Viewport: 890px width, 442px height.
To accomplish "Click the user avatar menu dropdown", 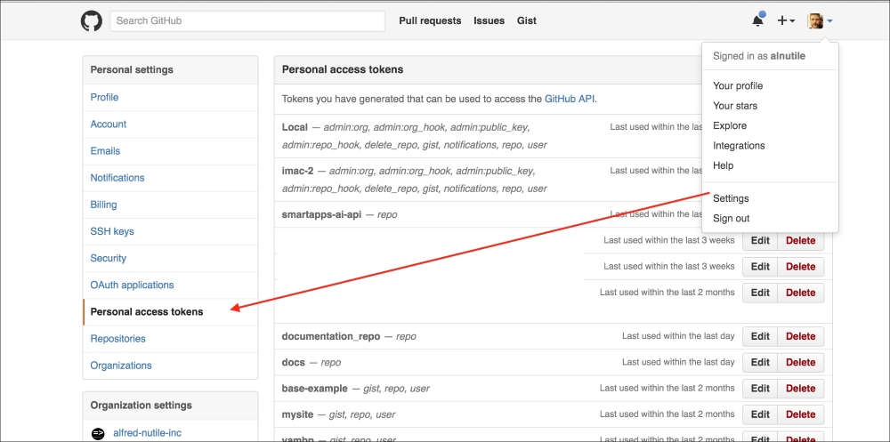I will (x=821, y=21).
